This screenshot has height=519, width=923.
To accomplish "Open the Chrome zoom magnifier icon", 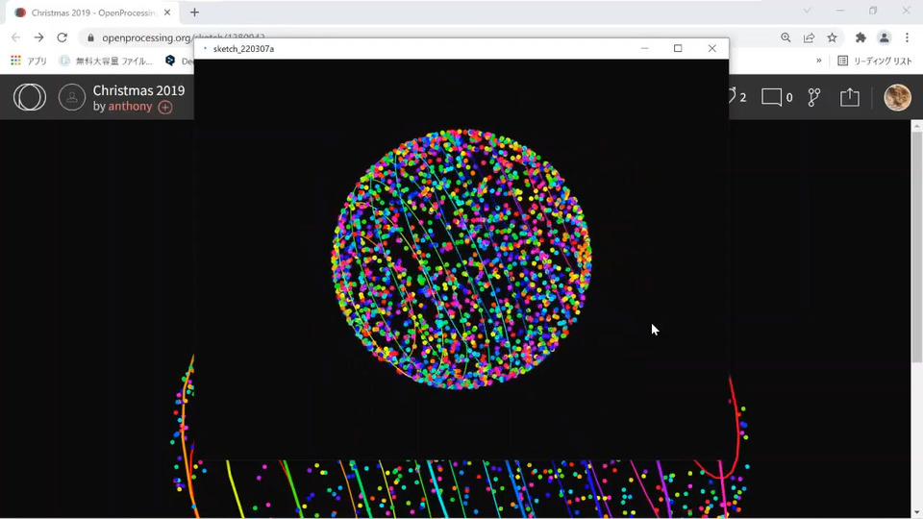I will [x=786, y=37].
